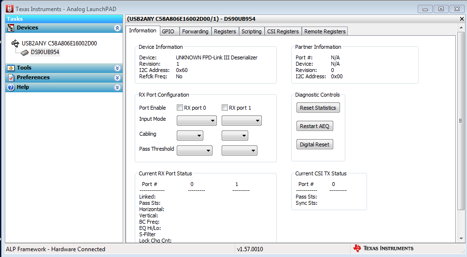Screen dimensions: 467x257
Task: Click the version number v1.57.0010
Action: click(250, 249)
